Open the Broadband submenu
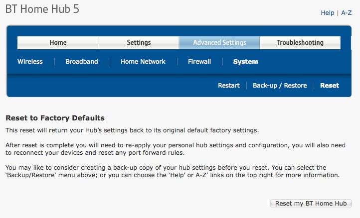 [x=81, y=61]
